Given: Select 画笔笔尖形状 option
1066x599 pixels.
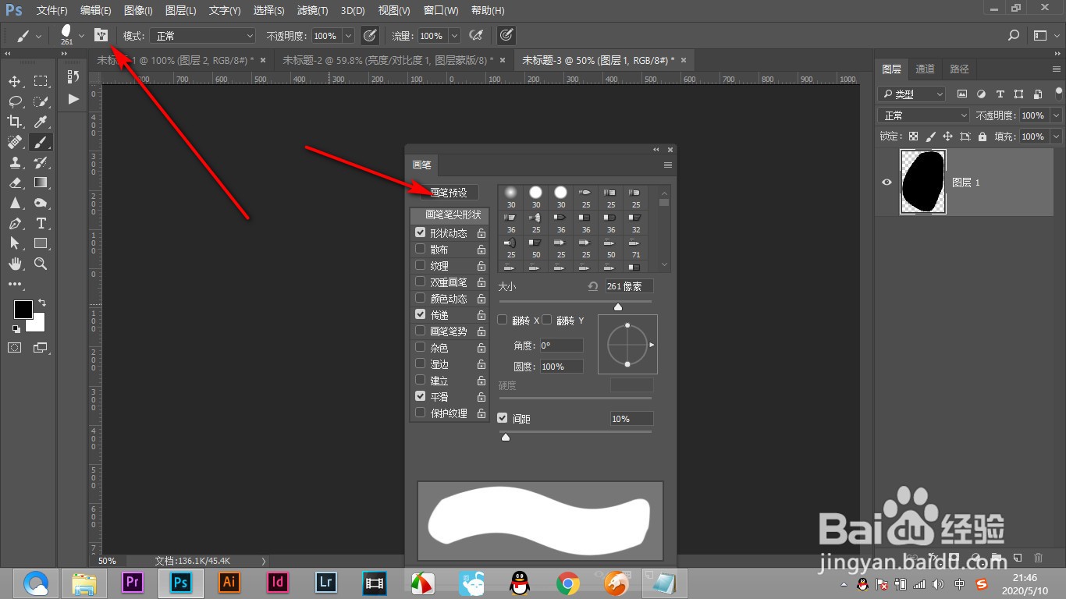Looking at the screenshot, I should pyautogui.click(x=449, y=214).
